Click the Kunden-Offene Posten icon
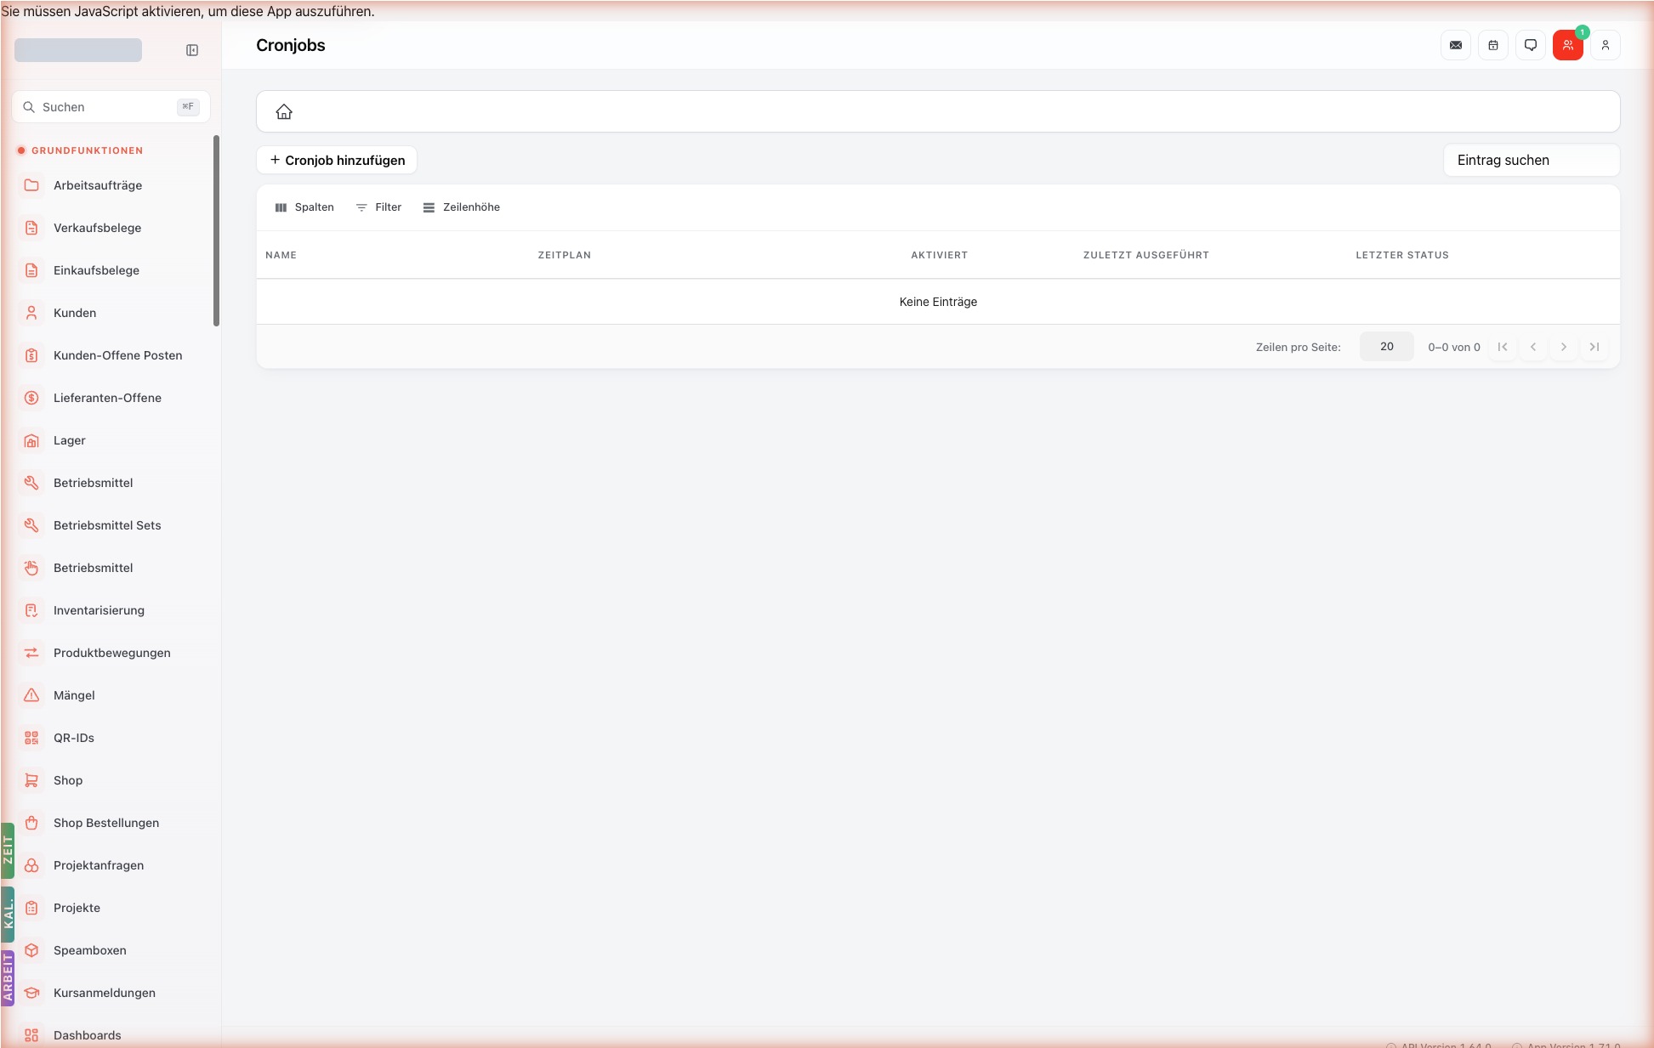Screen dimensions: 1654x1048 point(31,355)
